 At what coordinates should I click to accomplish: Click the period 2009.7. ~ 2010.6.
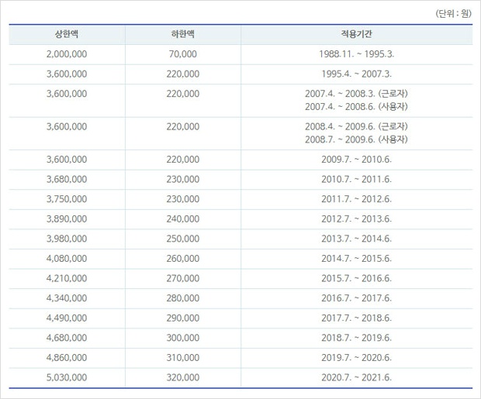pos(356,160)
